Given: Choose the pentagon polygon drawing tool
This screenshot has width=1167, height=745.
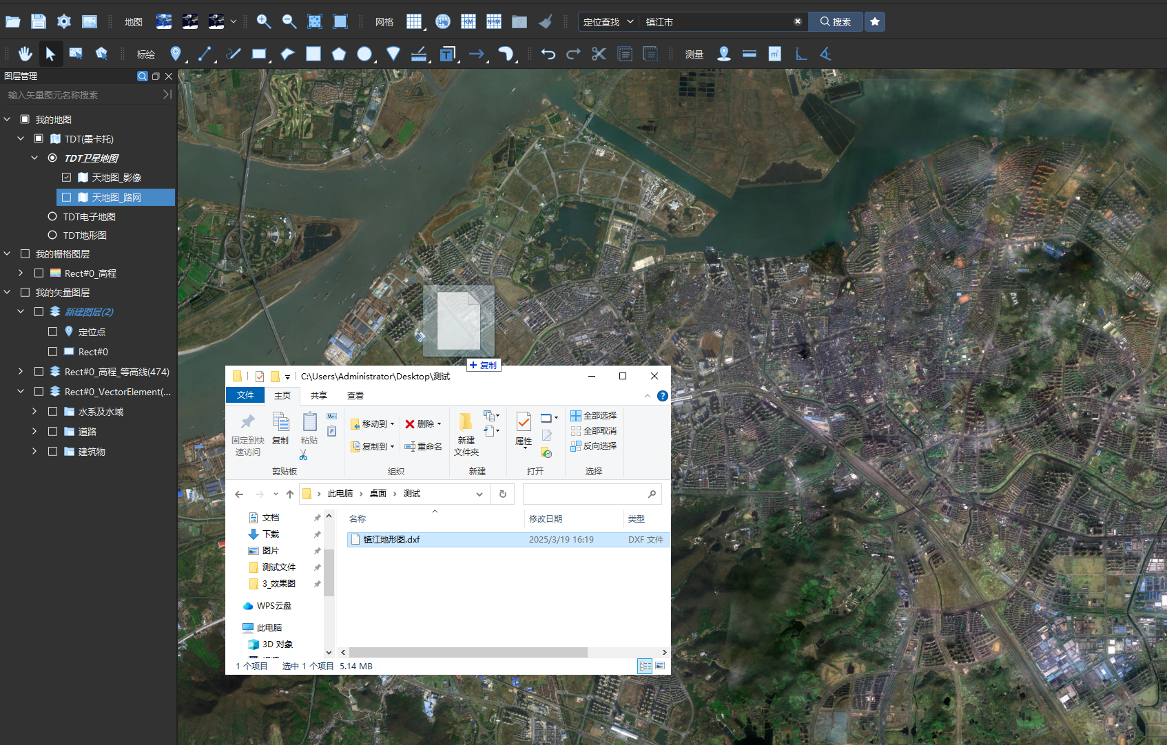Looking at the screenshot, I should (x=338, y=54).
